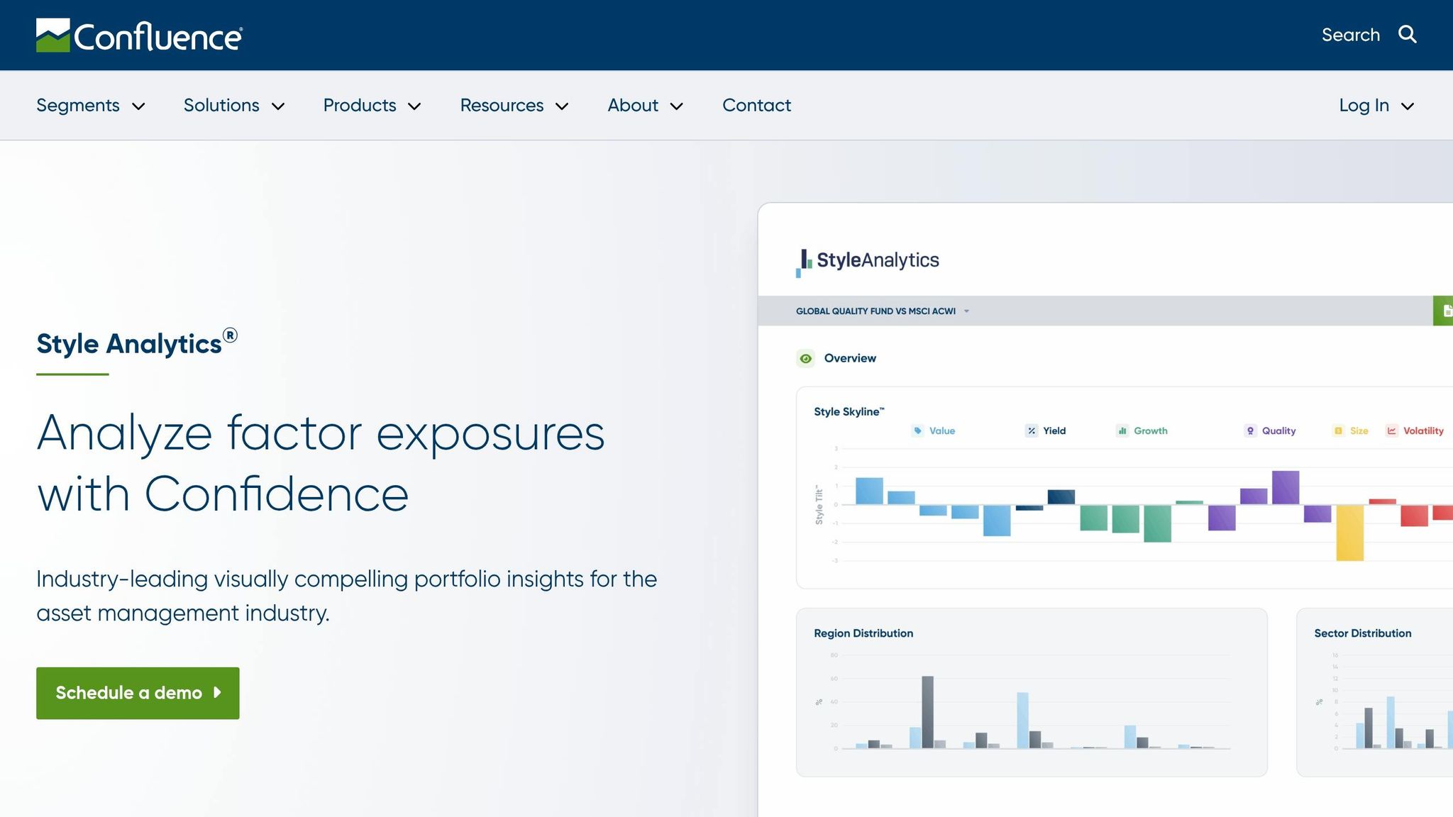The width and height of the screenshot is (1453, 817).
Task: Open the Global Quality Fund vs MSCI ACWI selector
Action: tap(882, 311)
